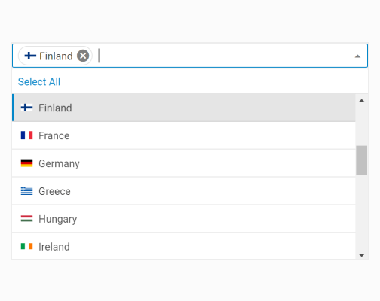This screenshot has width=380, height=301.
Task: Click the Ireland flag icon
Action: (x=26, y=247)
